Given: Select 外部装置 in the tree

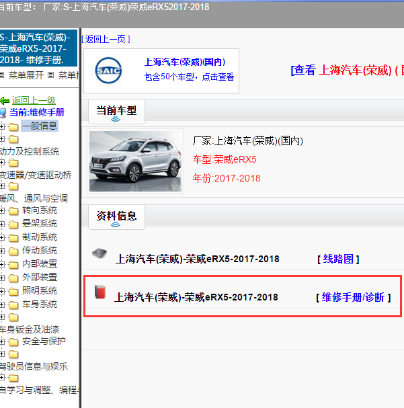Looking at the screenshot, I should 40,277.
